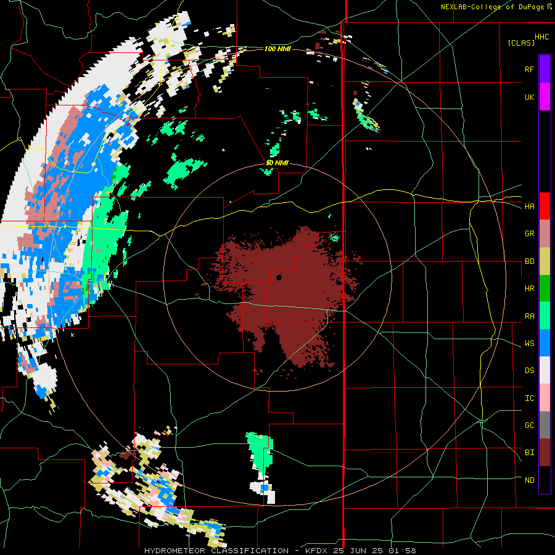
Task: Click the BI legend label
Action: (529, 453)
